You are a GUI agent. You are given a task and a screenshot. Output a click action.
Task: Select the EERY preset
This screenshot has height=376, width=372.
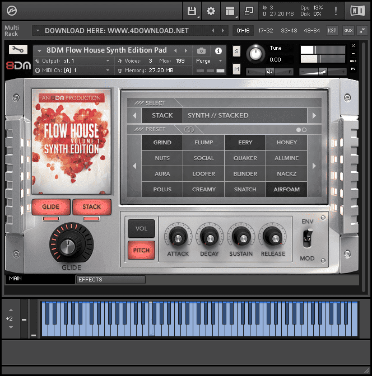coord(245,143)
